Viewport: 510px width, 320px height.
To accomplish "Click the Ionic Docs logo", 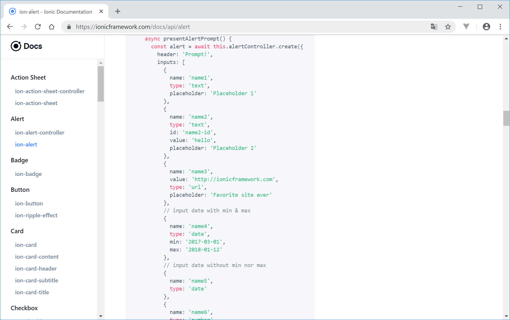I will click(26, 46).
